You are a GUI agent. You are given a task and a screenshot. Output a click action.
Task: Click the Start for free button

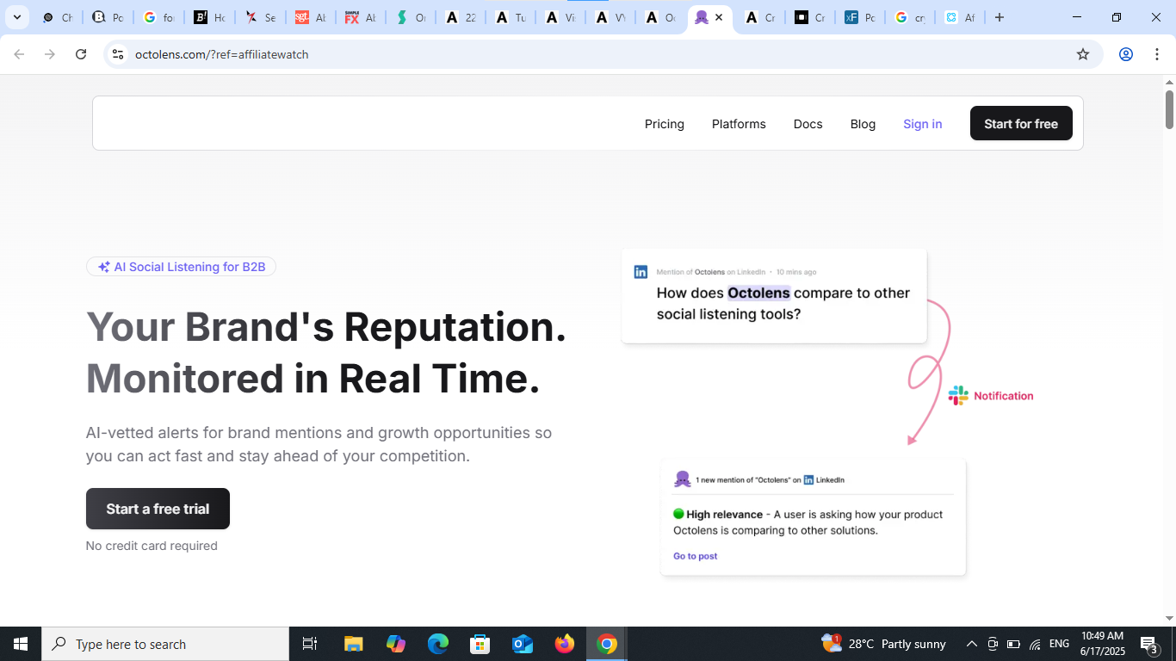pyautogui.click(x=1021, y=123)
